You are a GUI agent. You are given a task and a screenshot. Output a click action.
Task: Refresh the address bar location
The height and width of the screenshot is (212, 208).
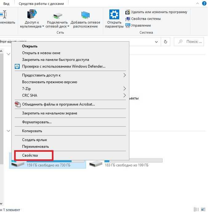pos(165,42)
